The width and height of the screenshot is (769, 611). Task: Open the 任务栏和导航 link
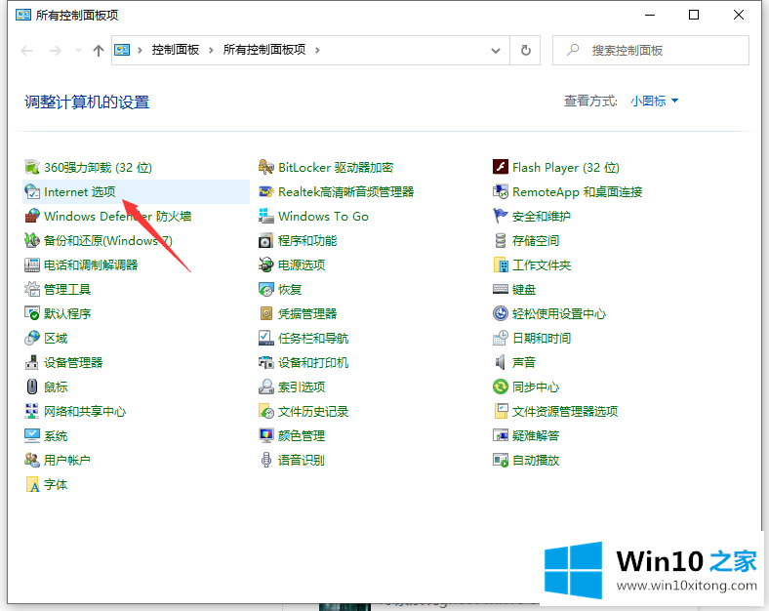[313, 339]
